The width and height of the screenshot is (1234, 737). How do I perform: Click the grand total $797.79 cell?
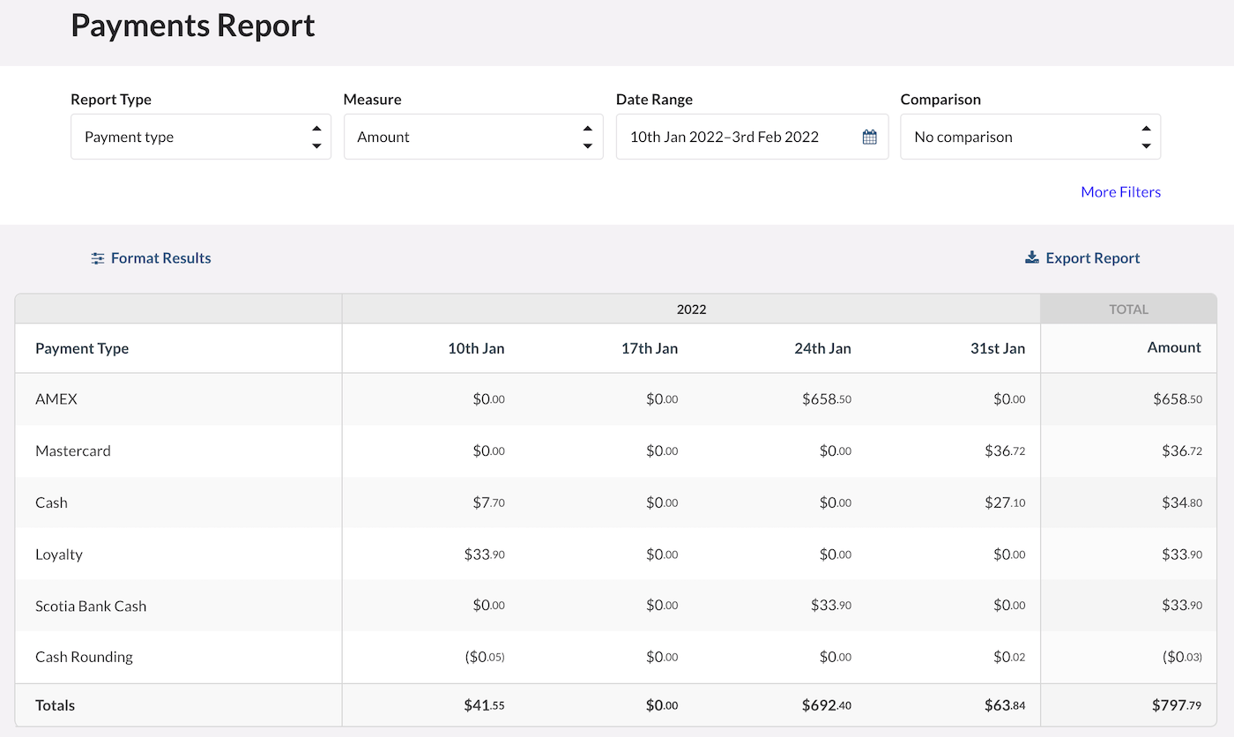(x=1176, y=705)
